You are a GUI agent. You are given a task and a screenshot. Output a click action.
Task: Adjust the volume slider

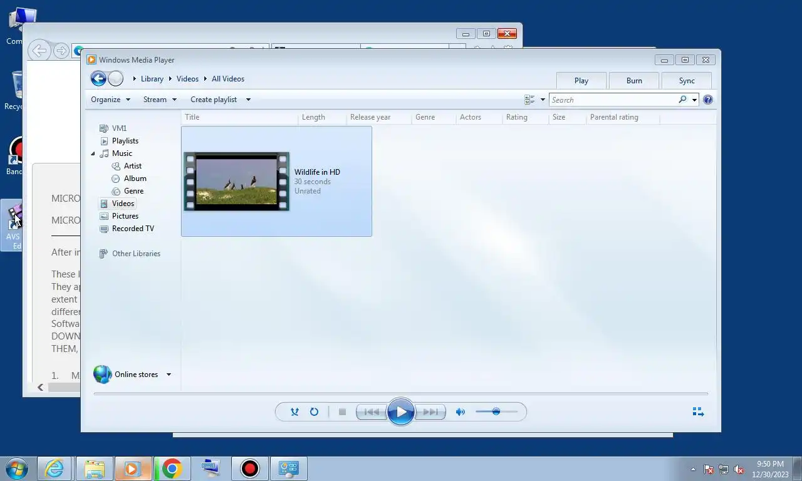click(496, 411)
